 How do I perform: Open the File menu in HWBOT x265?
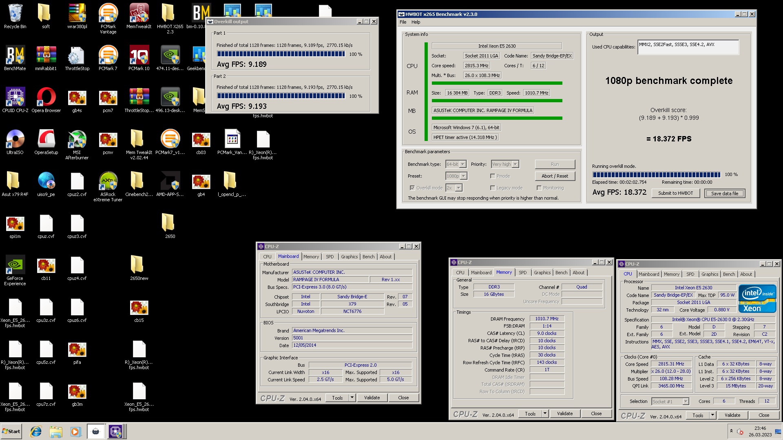[x=403, y=22]
